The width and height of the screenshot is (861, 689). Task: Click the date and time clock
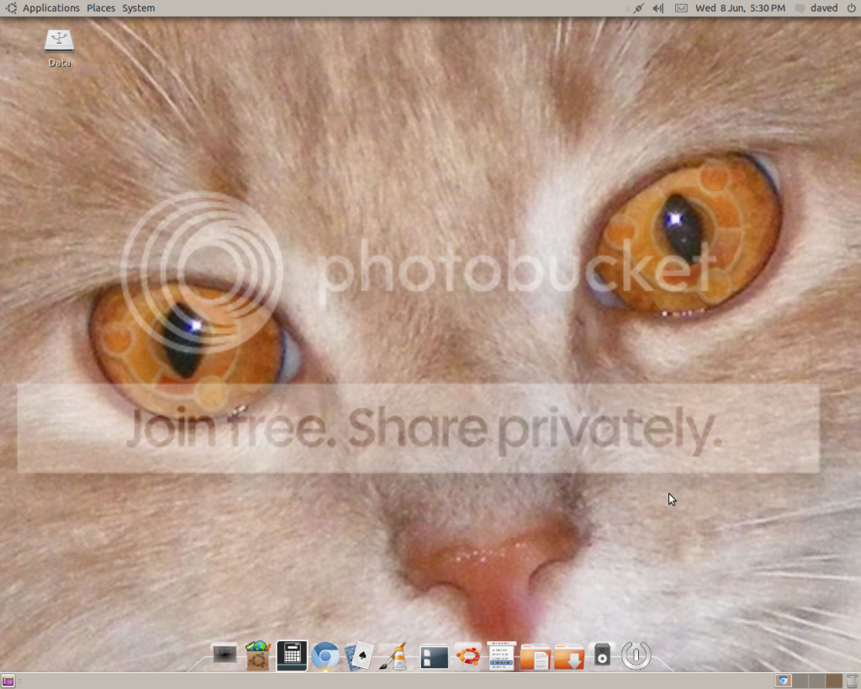pyautogui.click(x=740, y=8)
